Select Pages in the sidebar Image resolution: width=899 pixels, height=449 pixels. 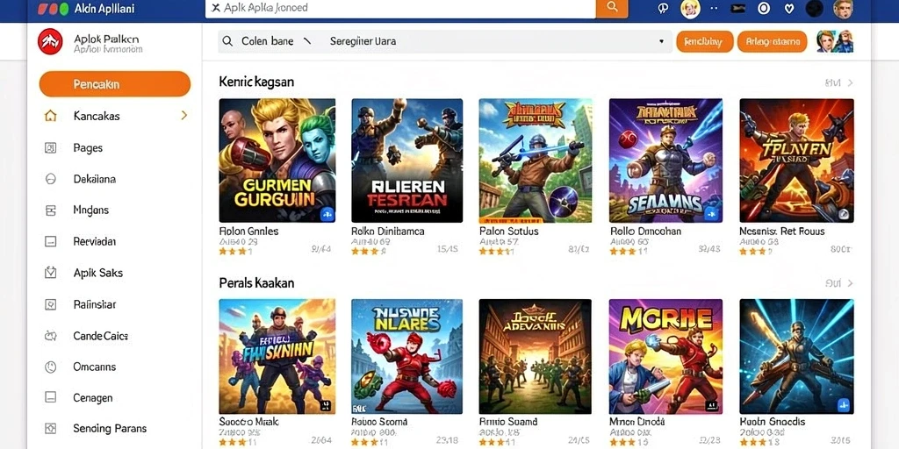tap(88, 147)
